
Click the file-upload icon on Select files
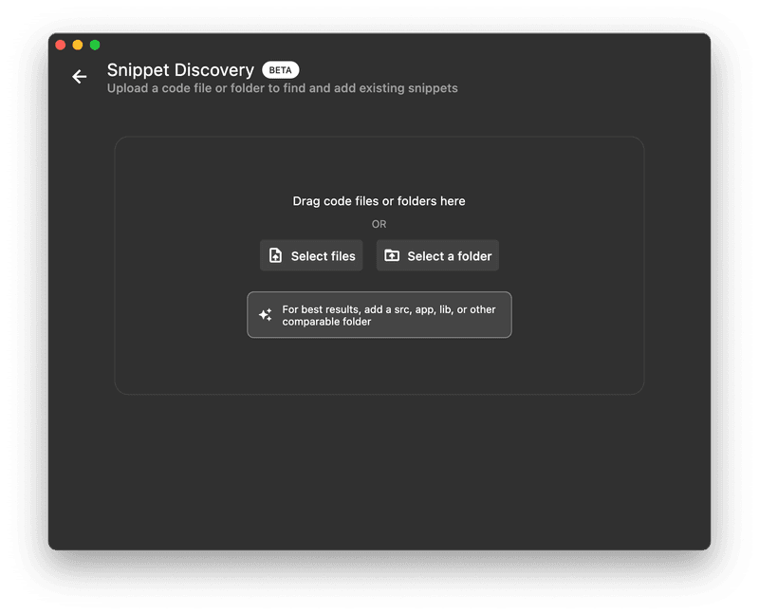coord(275,255)
